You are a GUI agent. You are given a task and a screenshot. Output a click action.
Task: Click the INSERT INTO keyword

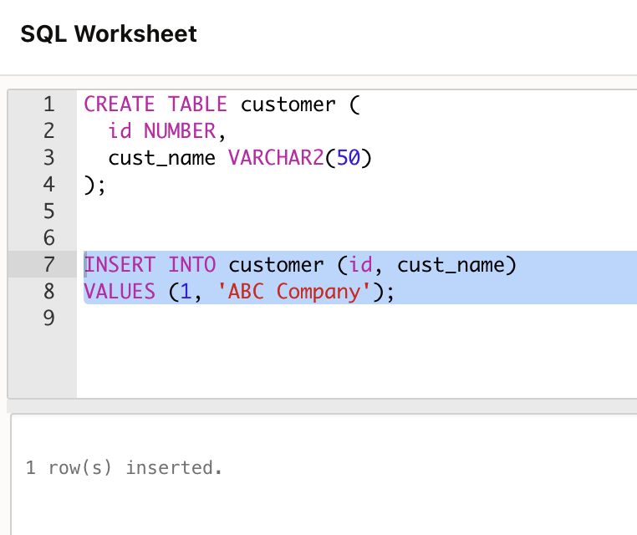(150, 265)
